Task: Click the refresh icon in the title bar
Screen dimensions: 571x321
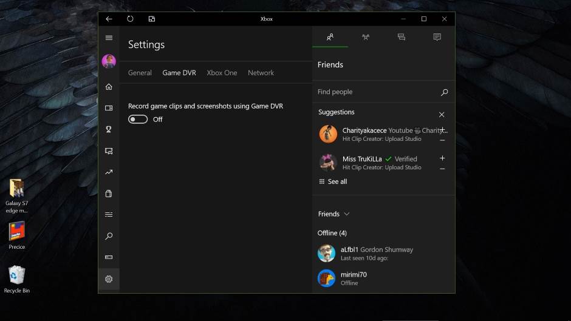Action: point(130,19)
